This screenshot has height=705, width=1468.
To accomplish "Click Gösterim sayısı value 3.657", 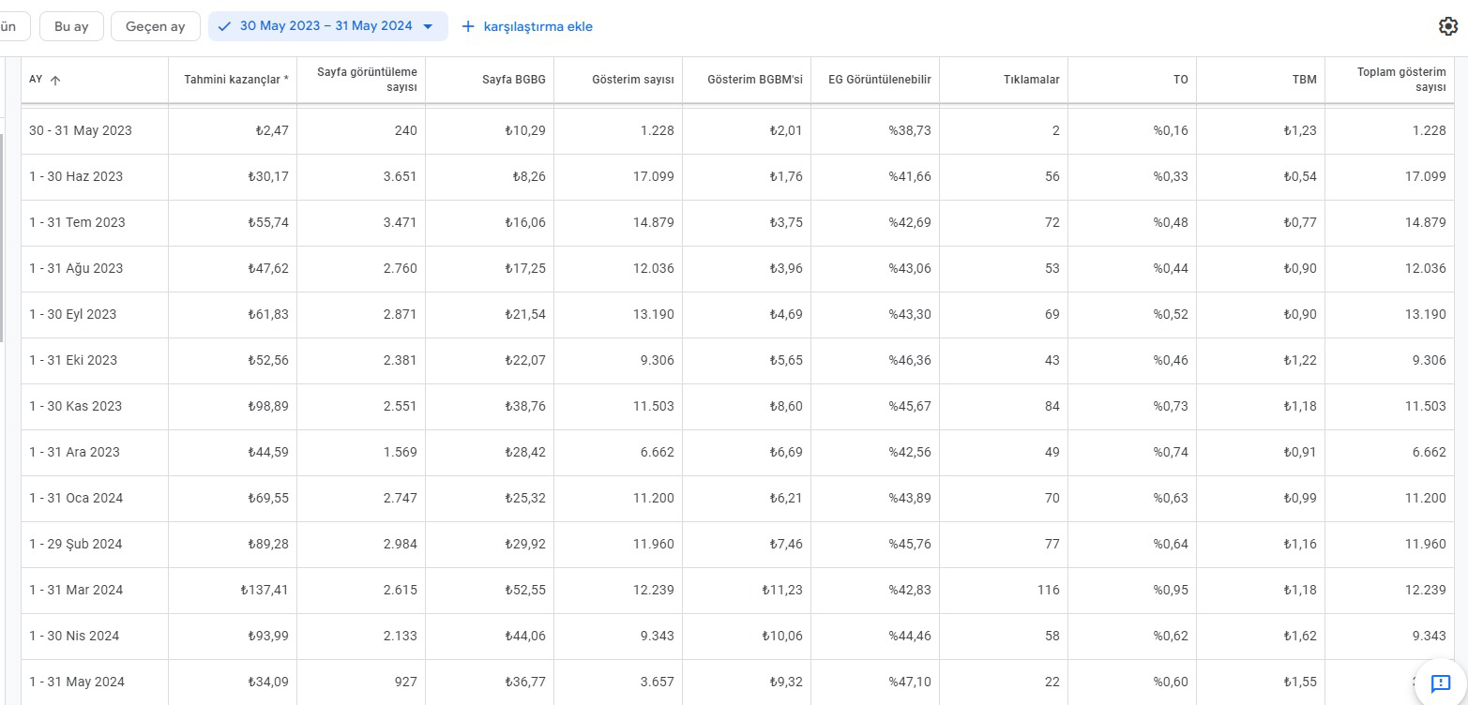I will pyautogui.click(x=658, y=682).
